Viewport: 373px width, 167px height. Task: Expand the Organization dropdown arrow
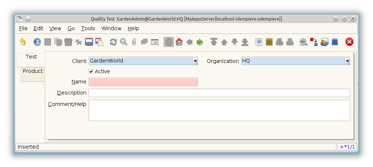click(347, 61)
